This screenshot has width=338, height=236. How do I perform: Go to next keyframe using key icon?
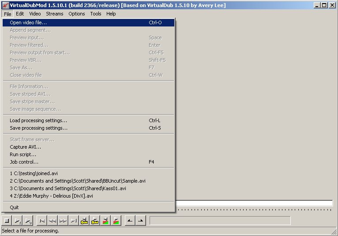[94, 221]
